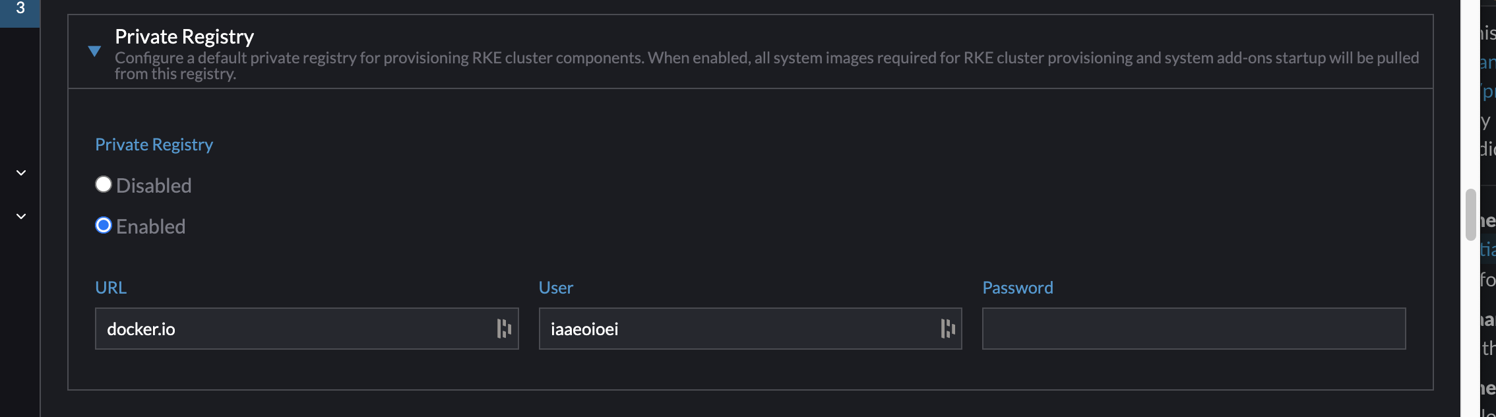Click inside the empty Password input field
This screenshot has width=1496, height=417.
coord(1193,328)
